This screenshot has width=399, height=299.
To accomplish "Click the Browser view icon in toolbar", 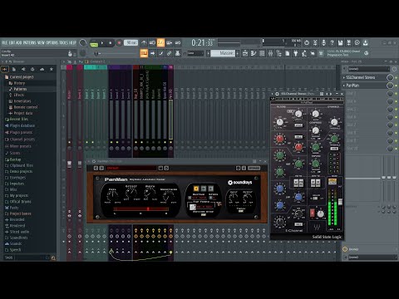I will (278, 53).
